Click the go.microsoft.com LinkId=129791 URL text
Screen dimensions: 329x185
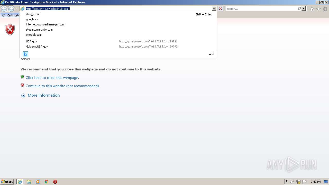(x=148, y=41)
